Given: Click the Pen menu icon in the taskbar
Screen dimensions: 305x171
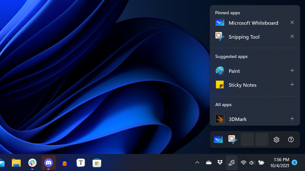Looking at the screenshot, I should click(x=232, y=163).
